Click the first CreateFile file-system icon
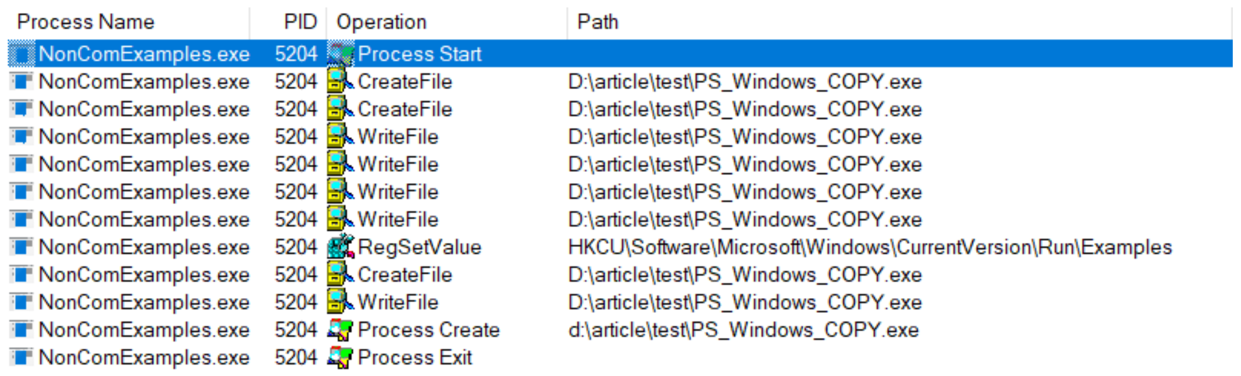Viewport: 1241px width, 376px height. (x=340, y=82)
